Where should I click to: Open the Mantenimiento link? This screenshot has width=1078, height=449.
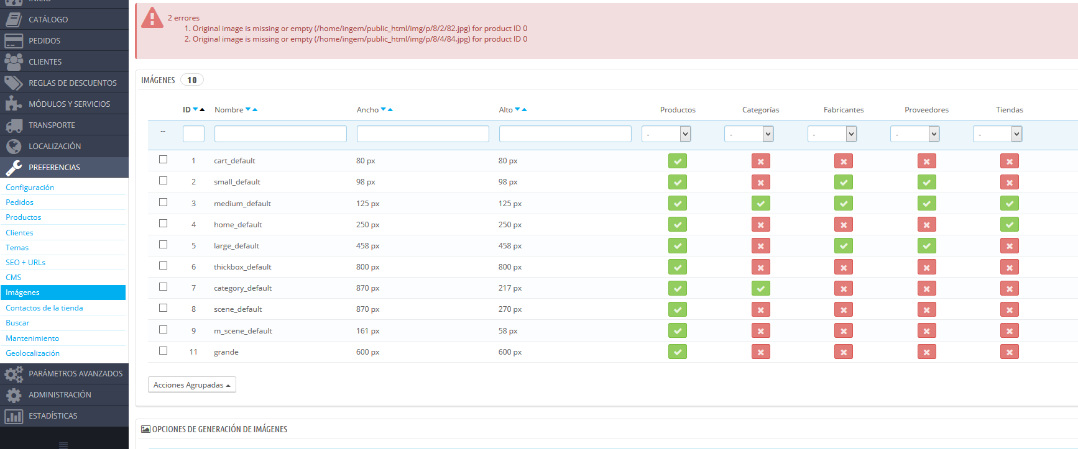[32, 338]
